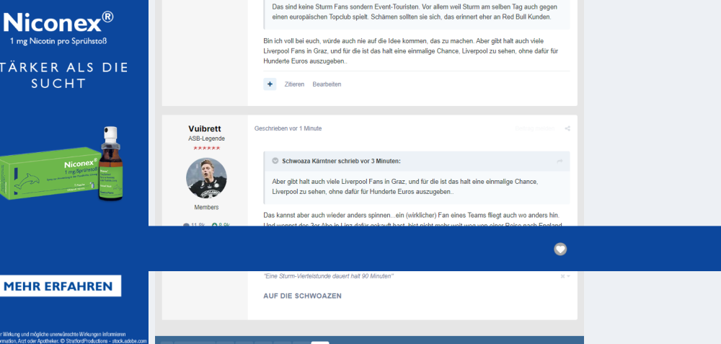Click the MEHR ERFAHREN ad button
This screenshot has width=721, height=344.
coord(60,286)
